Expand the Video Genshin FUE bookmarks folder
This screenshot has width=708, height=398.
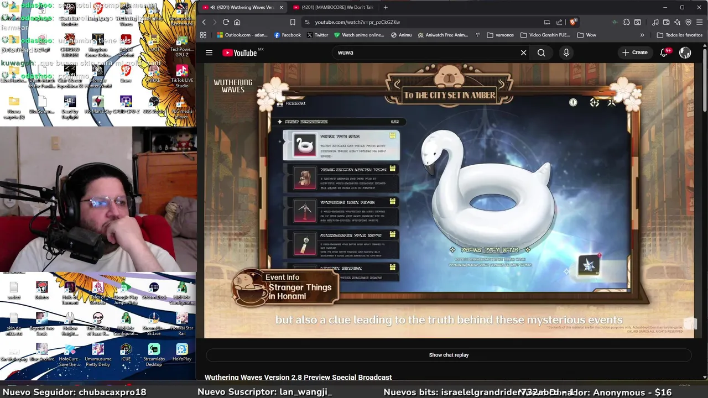(545, 35)
